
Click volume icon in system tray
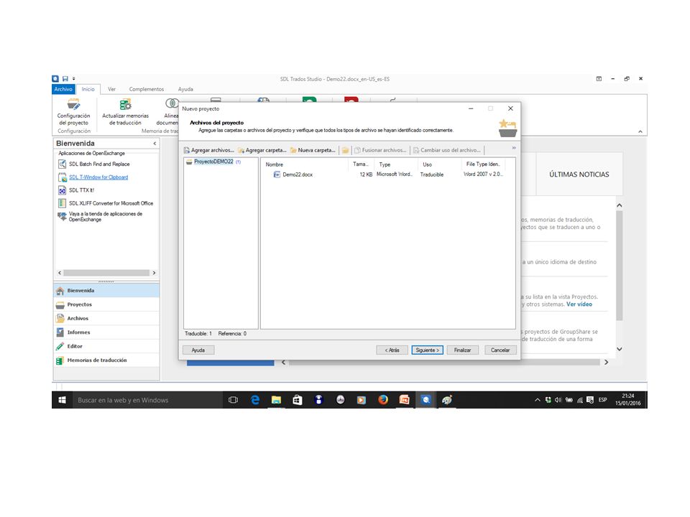[x=558, y=400]
